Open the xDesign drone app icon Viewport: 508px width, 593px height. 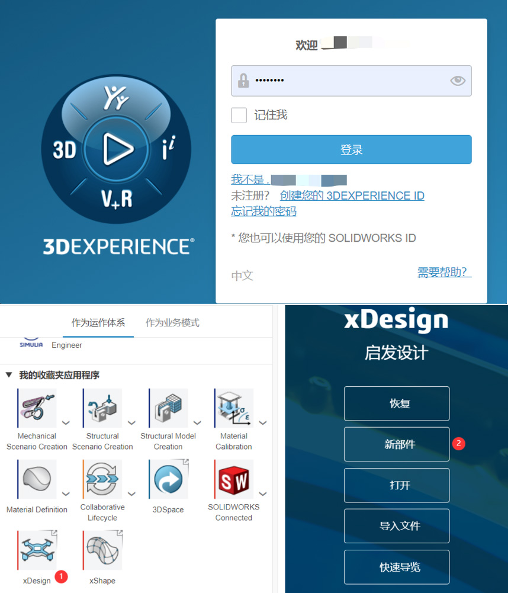[37, 550]
